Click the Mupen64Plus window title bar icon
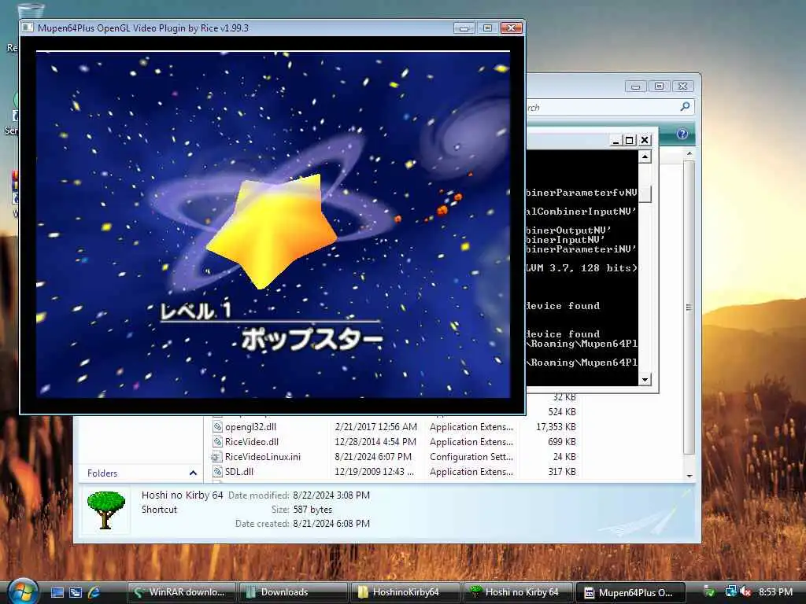806x604 pixels. (28, 28)
